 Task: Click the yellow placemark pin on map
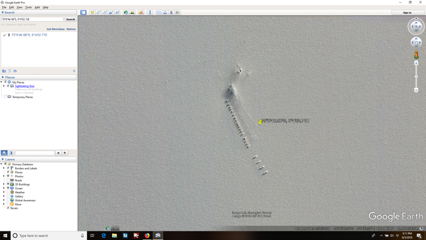tap(260, 121)
